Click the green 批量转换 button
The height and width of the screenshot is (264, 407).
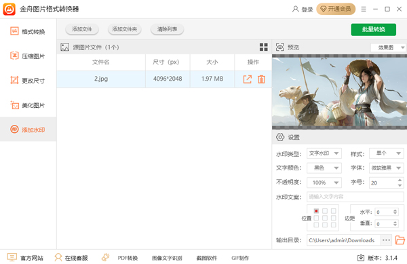[x=373, y=29]
